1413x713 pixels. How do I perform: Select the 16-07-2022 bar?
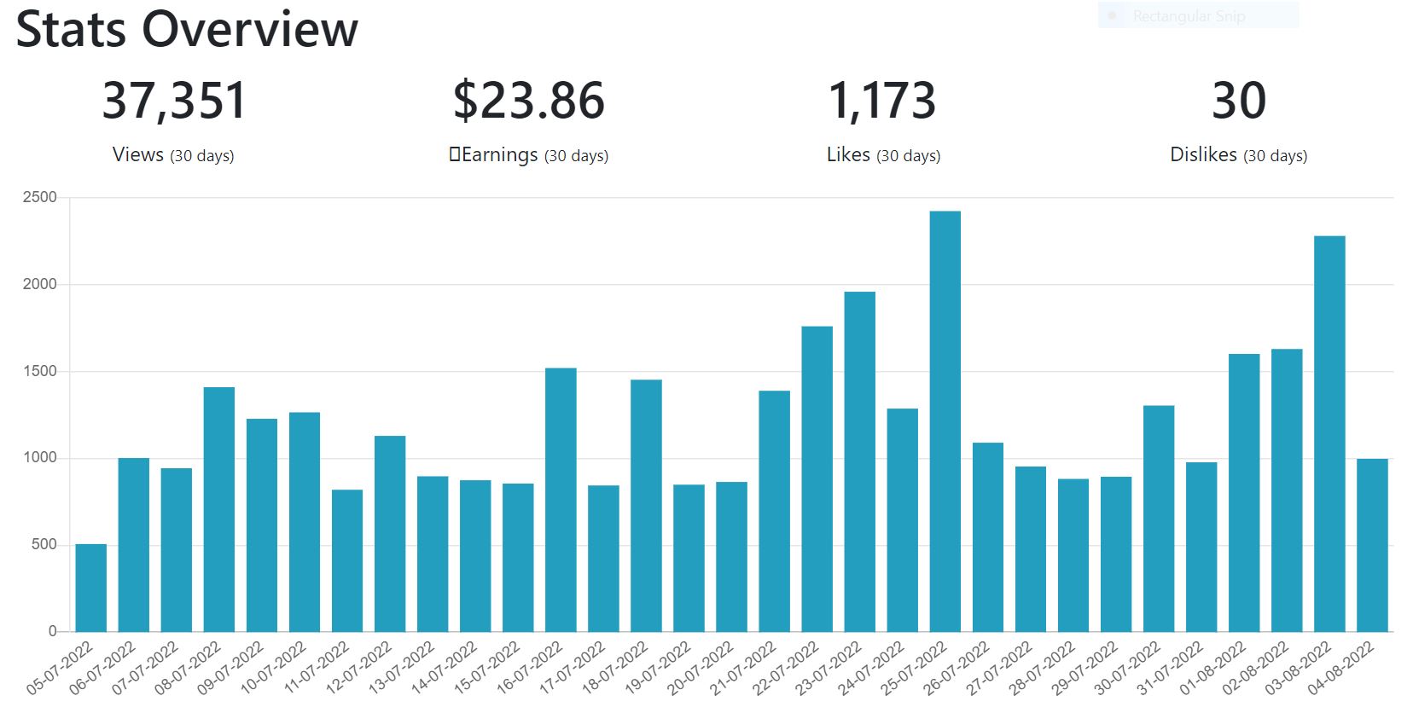[x=561, y=500]
